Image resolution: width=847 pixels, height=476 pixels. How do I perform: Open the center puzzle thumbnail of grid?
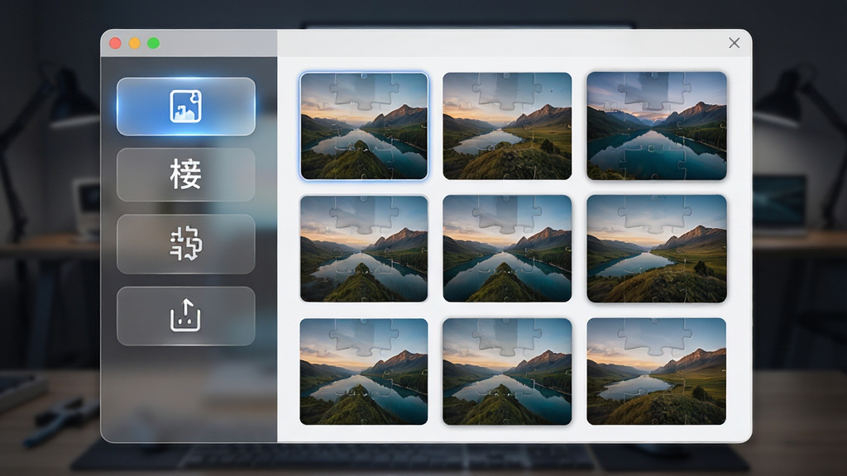(507, 248)
